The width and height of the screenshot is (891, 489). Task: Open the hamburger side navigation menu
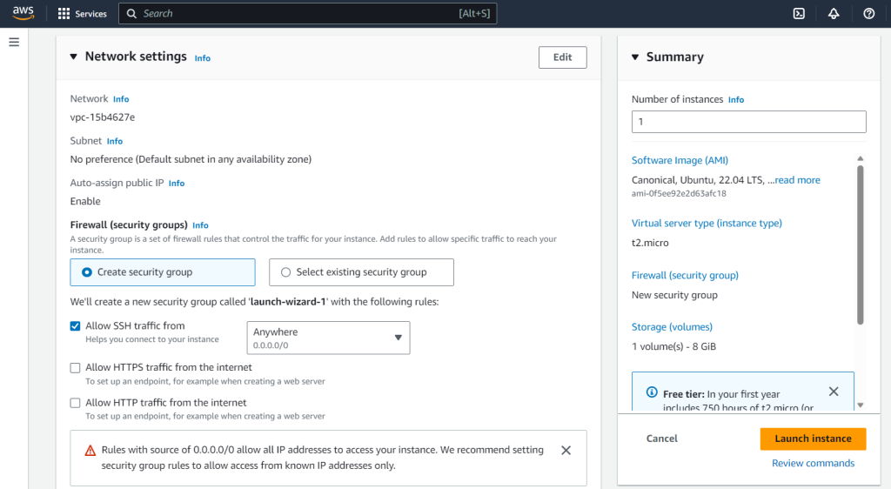tap(14, 42)
